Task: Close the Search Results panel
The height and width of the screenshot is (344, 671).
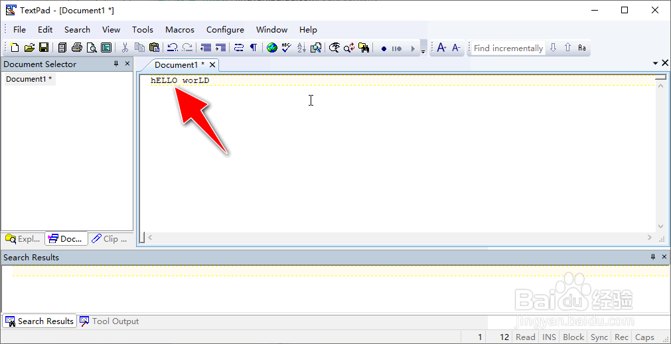Action: pos(664,257)
